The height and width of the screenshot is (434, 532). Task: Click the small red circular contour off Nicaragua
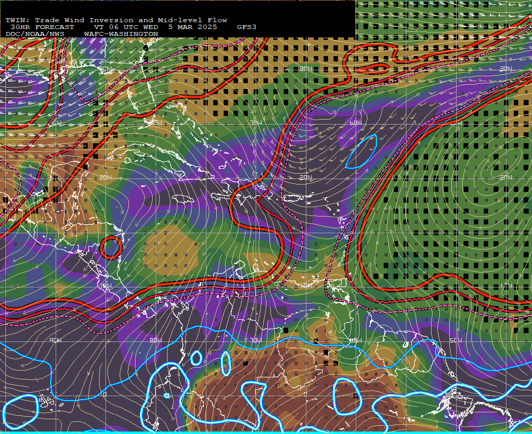111,248
